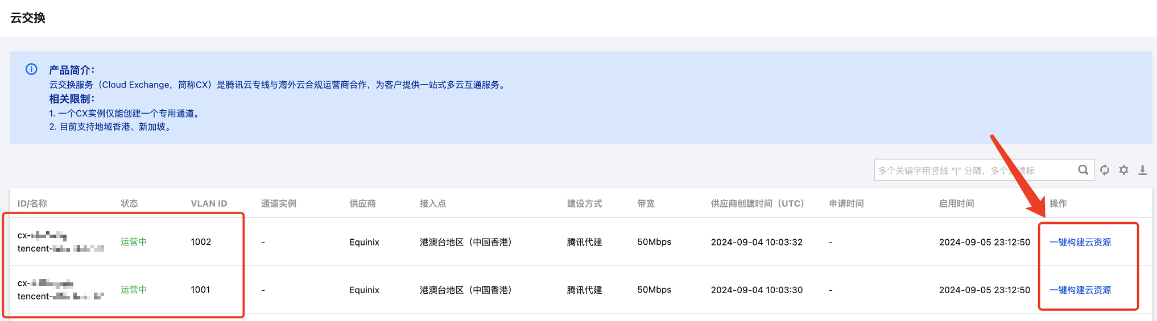This screenshot has width=1157, height=321.
Task: Click the 运营中 status in the VLAN 1002 row
Action: coord(134,242)
